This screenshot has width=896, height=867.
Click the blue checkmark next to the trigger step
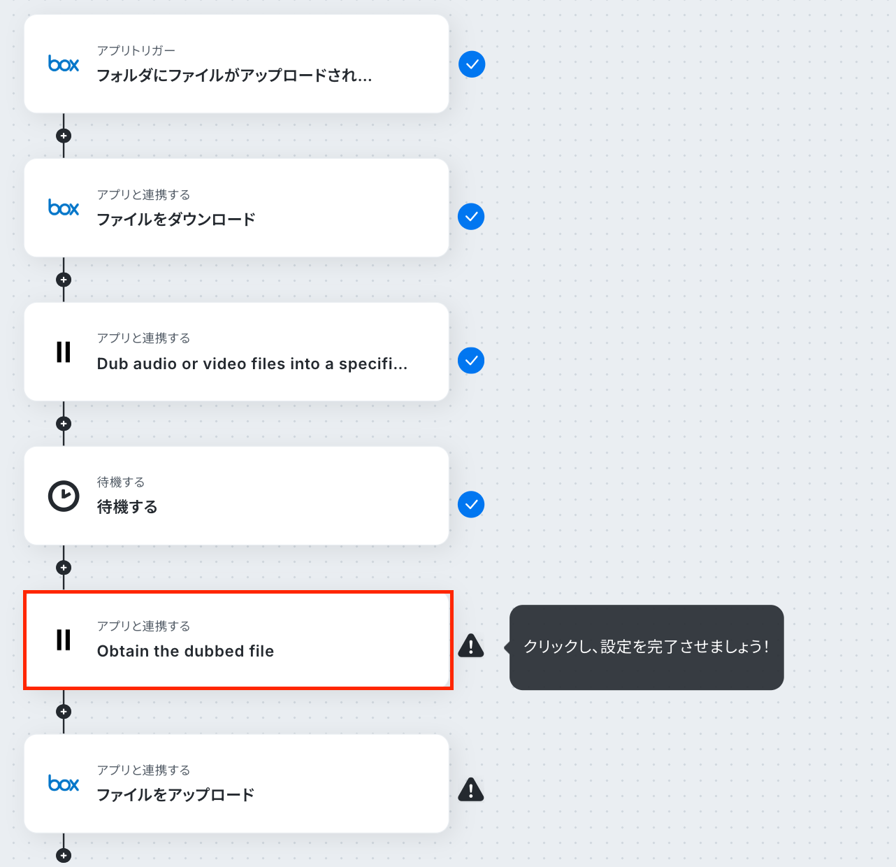tap(472, 64)
